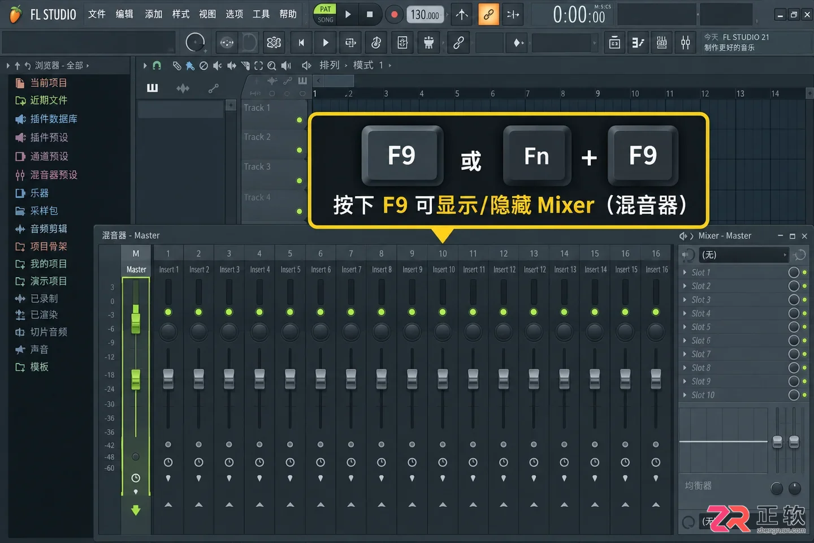This screenshot has height=543, width=814.
Task: Open the 帮助 menu
Action: click(x=288, y=14)
